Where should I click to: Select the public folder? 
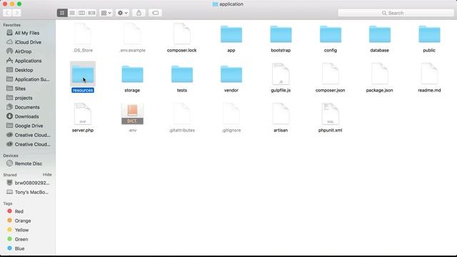pos(429,38)
